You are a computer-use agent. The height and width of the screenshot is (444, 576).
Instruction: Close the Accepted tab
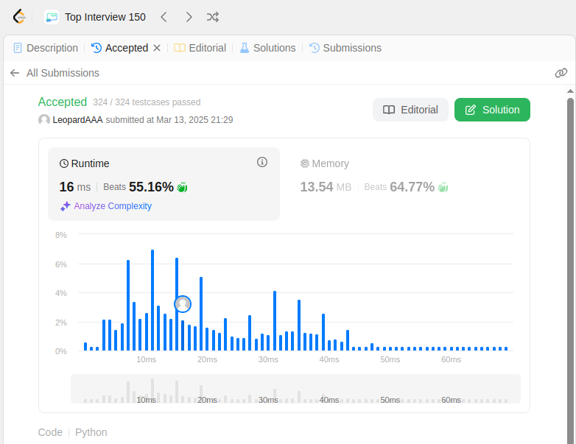[157, 48]
